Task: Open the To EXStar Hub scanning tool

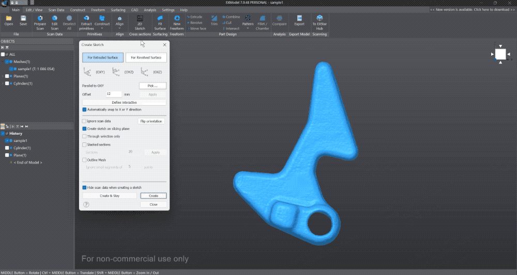Action: pyautogui.click(x=319, y=18)
